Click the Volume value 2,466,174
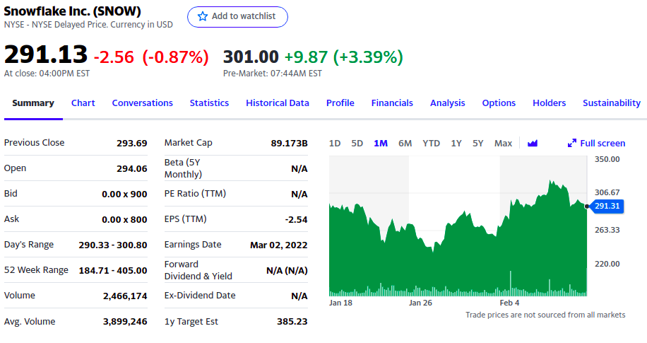The width and height of the screenshot is (647, 343). [x=125, y=296]
